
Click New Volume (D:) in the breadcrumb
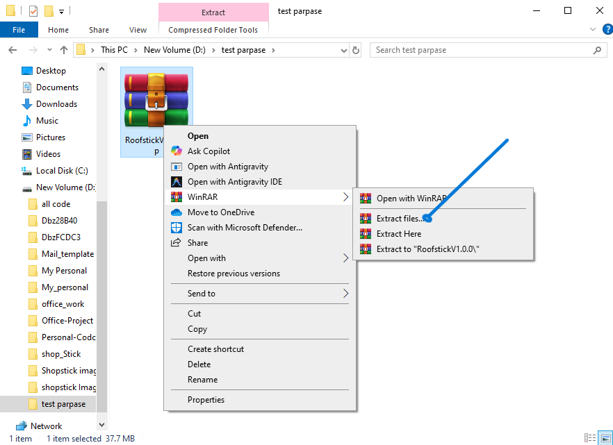click(x=174, y=50)
